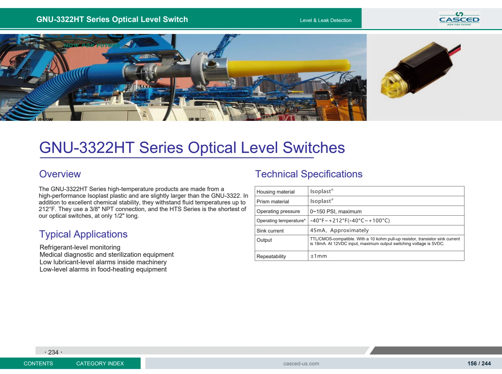502x374 pixels.
Task: Click the Overview section heading
Action: pos(60,174)
